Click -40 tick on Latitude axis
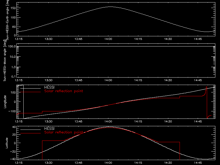The width and height of the screenshot is (220, 165). click(13, 159)
